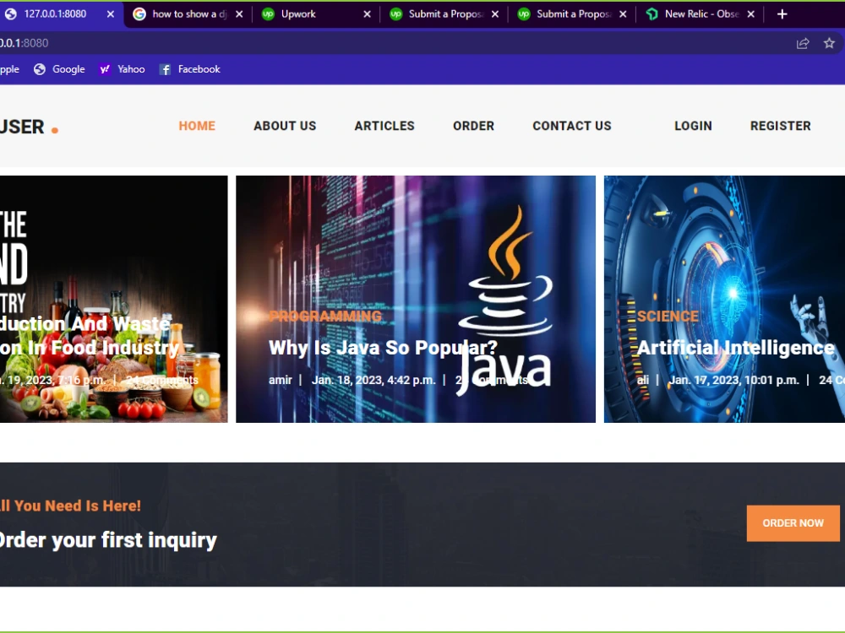
Task: Open the Yahoo bookmark
Action: (122, 69)
